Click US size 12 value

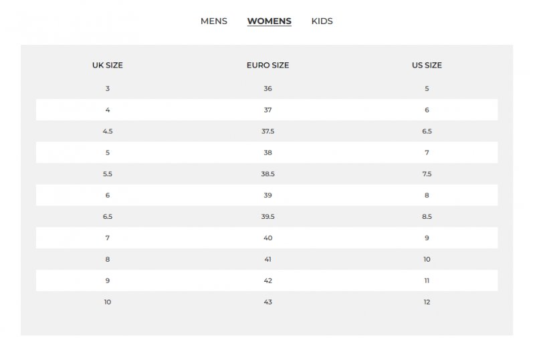tap(427, 302)
